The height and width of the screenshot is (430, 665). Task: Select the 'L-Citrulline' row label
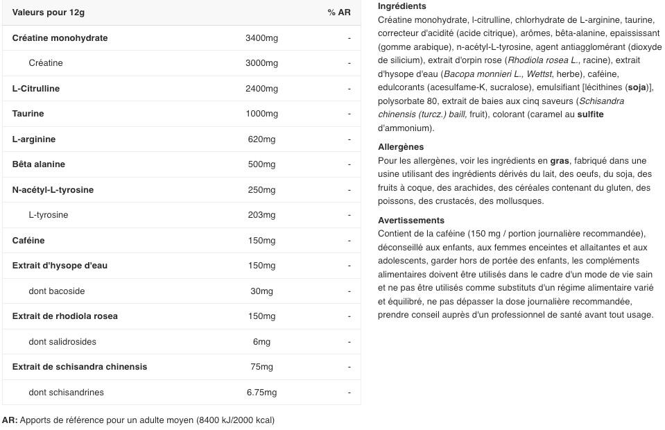pyautogui.click(x=36, y=89)
